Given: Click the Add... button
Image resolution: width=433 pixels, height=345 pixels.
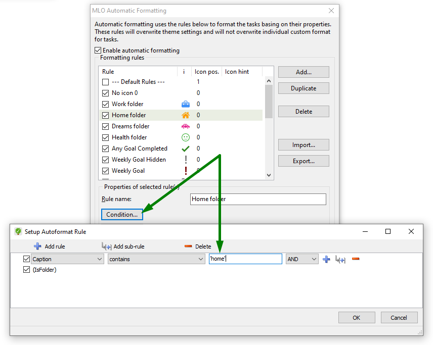Looking at the screenshot, I should 304,72.
